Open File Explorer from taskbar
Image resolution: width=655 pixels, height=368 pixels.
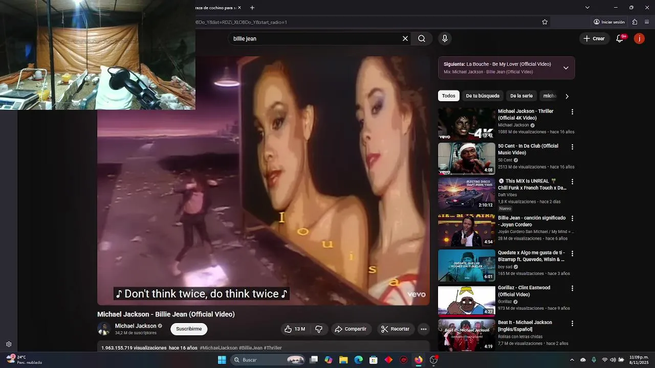tap(343, 360)
